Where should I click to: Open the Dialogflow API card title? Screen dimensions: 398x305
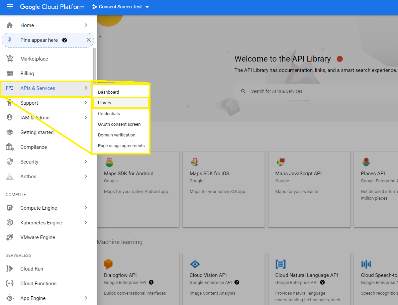120,275
